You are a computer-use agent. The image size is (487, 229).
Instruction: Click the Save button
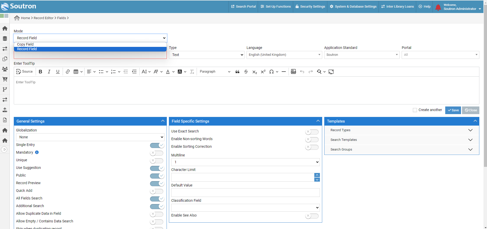tap(453, 110)
